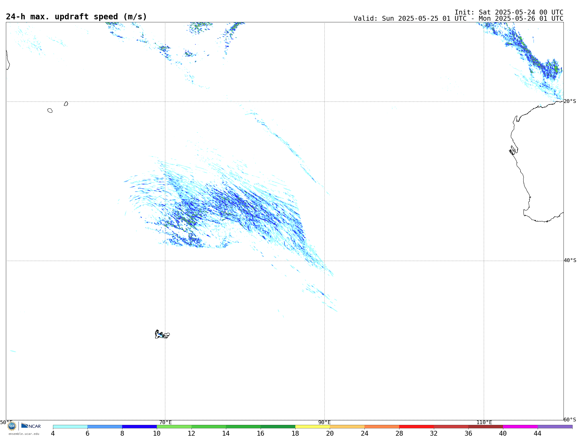Click the 'Valid: Sun 2025-05-25 01 UTC' text
Screen dimensions: 581x437
(410, 19)
